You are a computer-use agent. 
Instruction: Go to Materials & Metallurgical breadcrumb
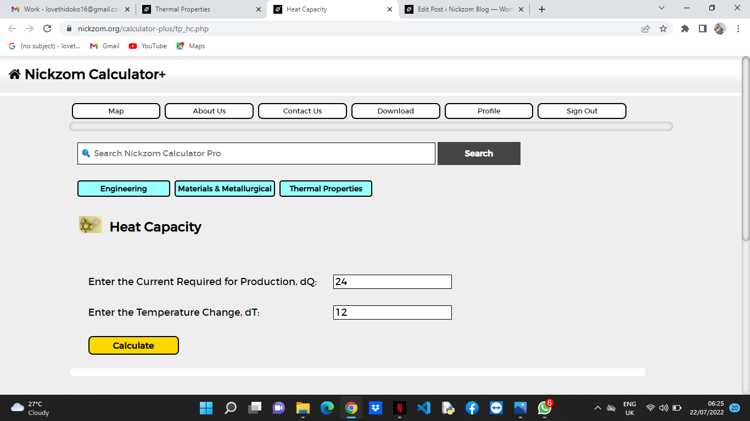[x=225, y=189]
